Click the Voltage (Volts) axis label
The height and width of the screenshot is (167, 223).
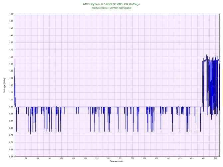pyautogui.click(x=4, y=85)
